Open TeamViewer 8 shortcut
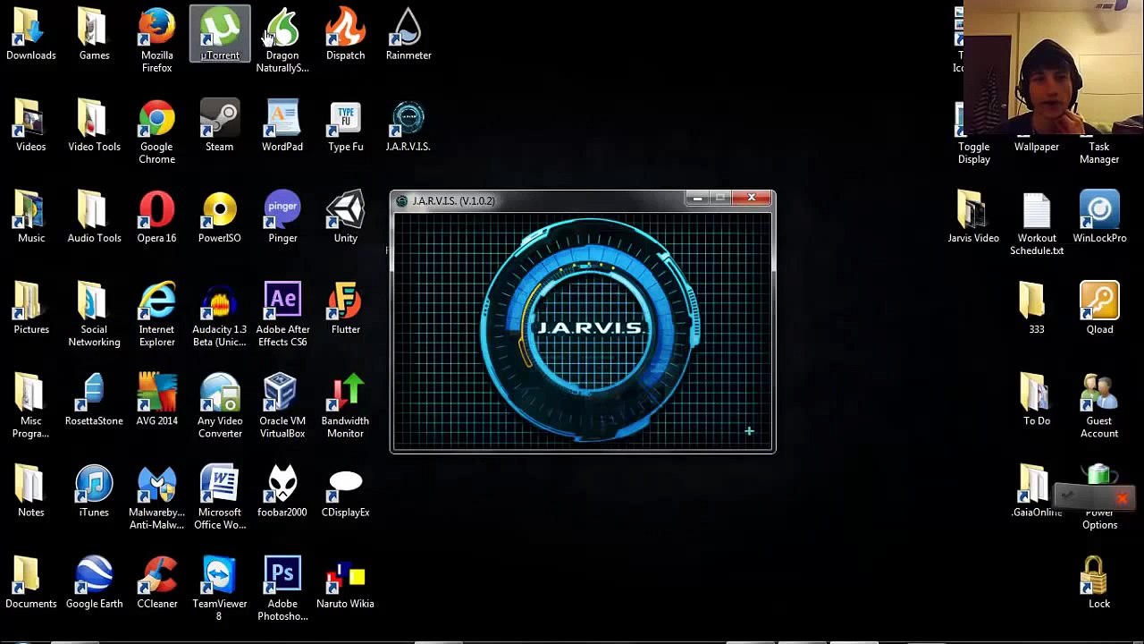This screenshot has height=644, width=1144. tap(219, 588)
